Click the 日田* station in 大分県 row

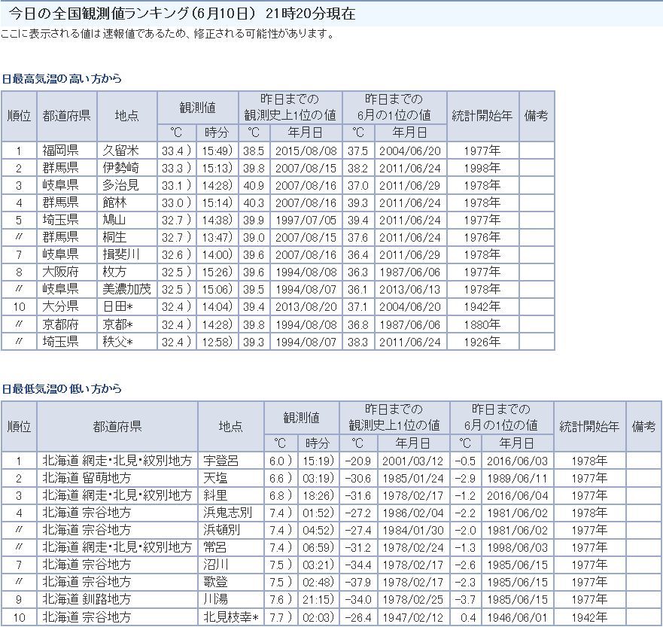pos(119,306)
